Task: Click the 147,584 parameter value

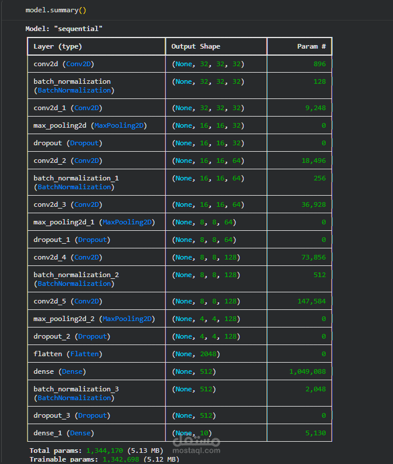Action: point(312,301)
